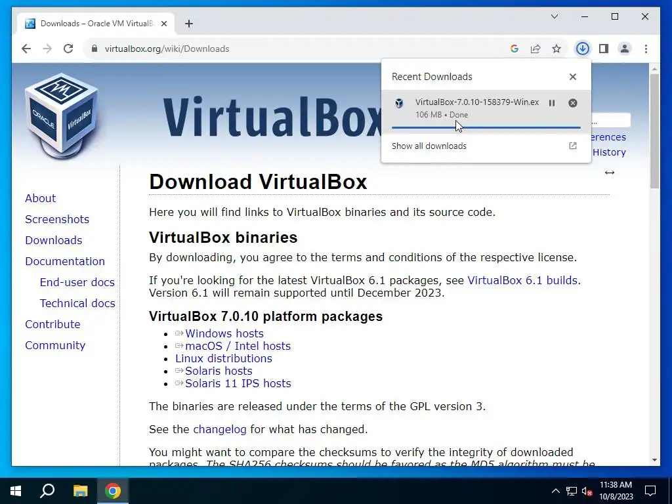Open Technical docs in sidebar
672x504 pixels.
[x=77, y=303]
